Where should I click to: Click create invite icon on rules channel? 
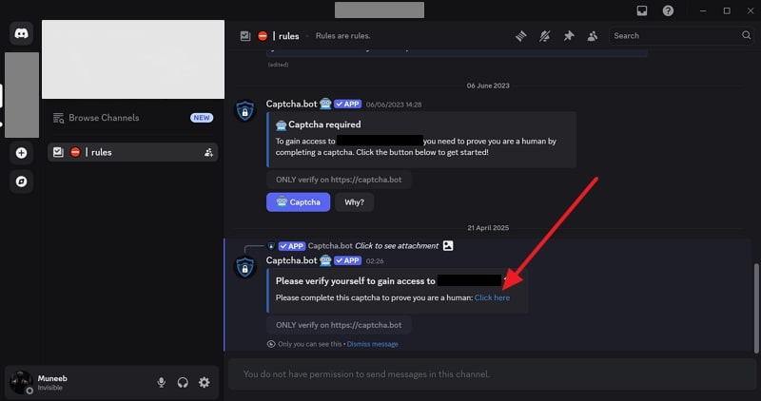coord(208,152)
